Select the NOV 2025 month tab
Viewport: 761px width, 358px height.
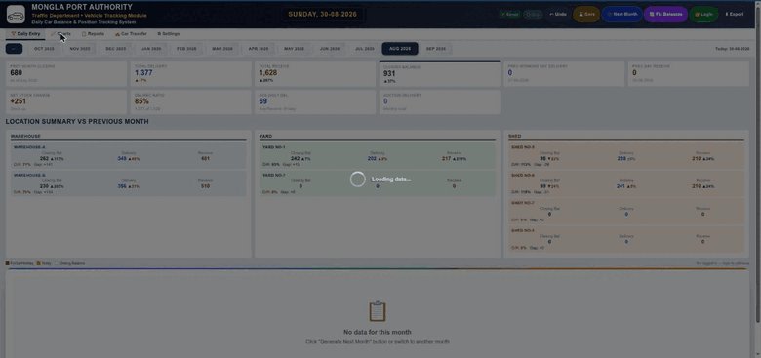click(80, 49)
